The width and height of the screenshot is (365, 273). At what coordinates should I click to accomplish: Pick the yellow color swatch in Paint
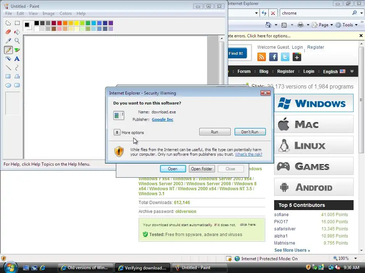pyautogui.click(x=77, y=23)
